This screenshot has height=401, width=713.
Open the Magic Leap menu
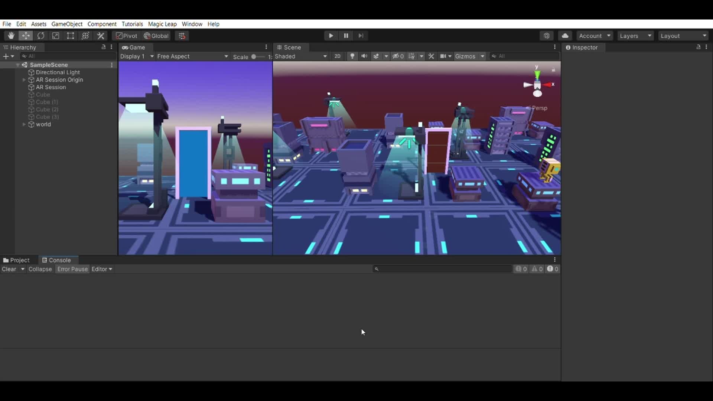pyautogui.click(x=162, y=24)
